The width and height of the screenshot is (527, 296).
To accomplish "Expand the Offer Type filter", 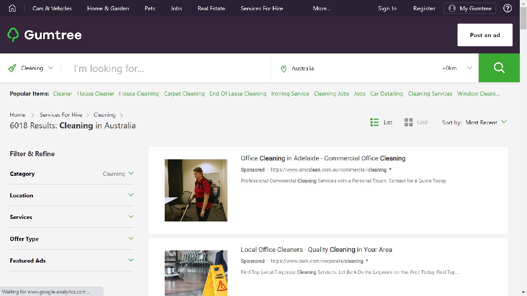I will [72, 239].
